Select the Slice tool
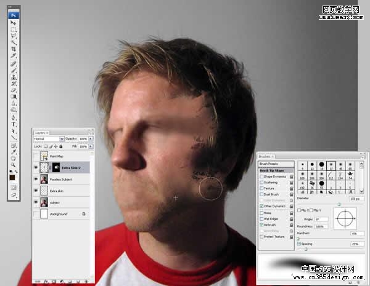 pyautogui.click(x=14, y=55)
